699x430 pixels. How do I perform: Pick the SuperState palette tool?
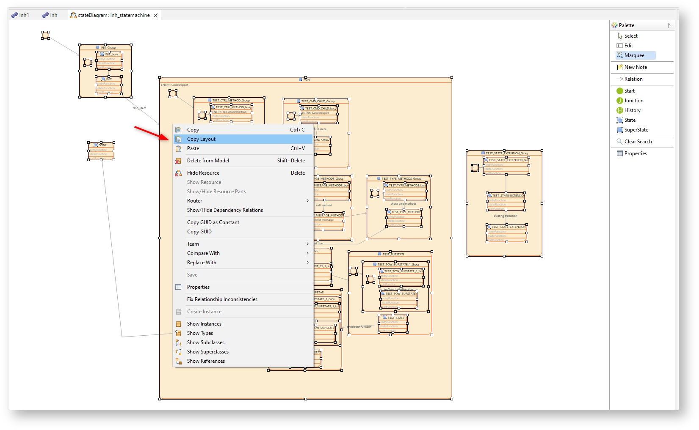(x=636, y=130)
